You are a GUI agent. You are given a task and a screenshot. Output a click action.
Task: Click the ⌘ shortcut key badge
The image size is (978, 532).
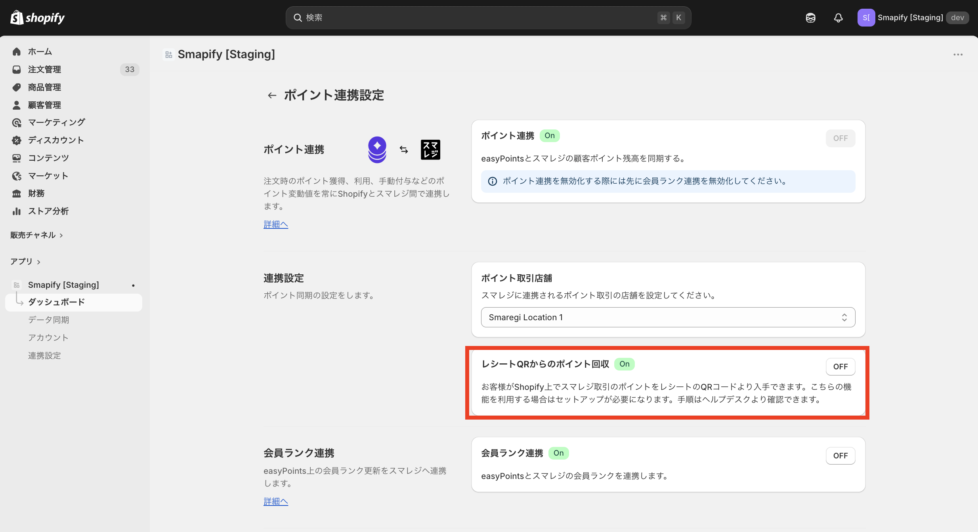[663, 18]
